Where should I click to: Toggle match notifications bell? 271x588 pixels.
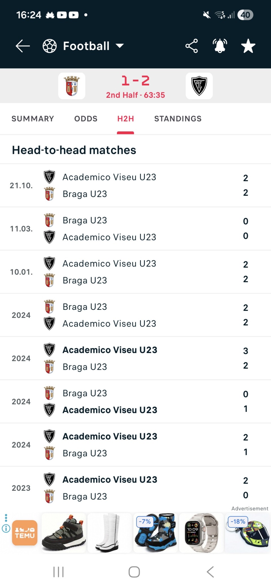[220, 46]
